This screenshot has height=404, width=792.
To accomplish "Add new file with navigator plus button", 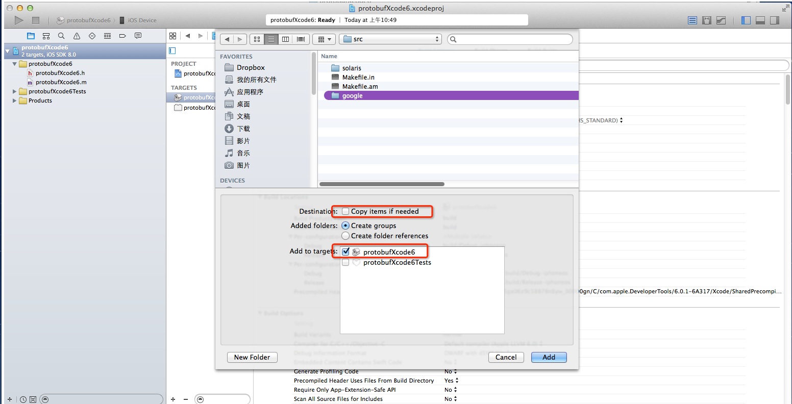I will (10, 399).
